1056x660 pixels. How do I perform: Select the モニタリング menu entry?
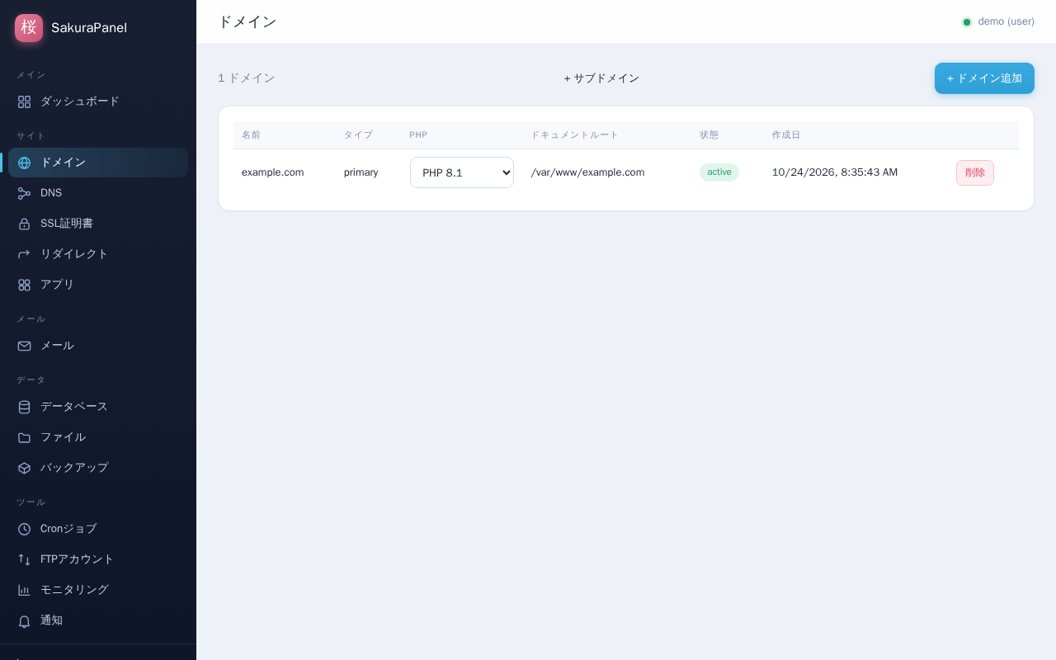98,590
